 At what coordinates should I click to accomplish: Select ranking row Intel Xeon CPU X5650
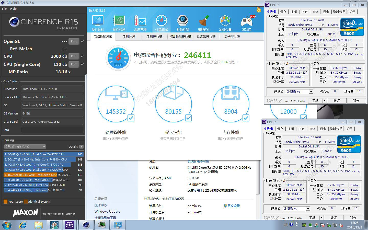point(43,185)
